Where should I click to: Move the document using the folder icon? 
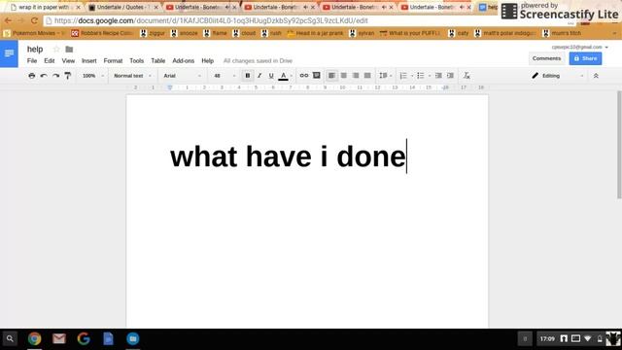pos(69,50)
